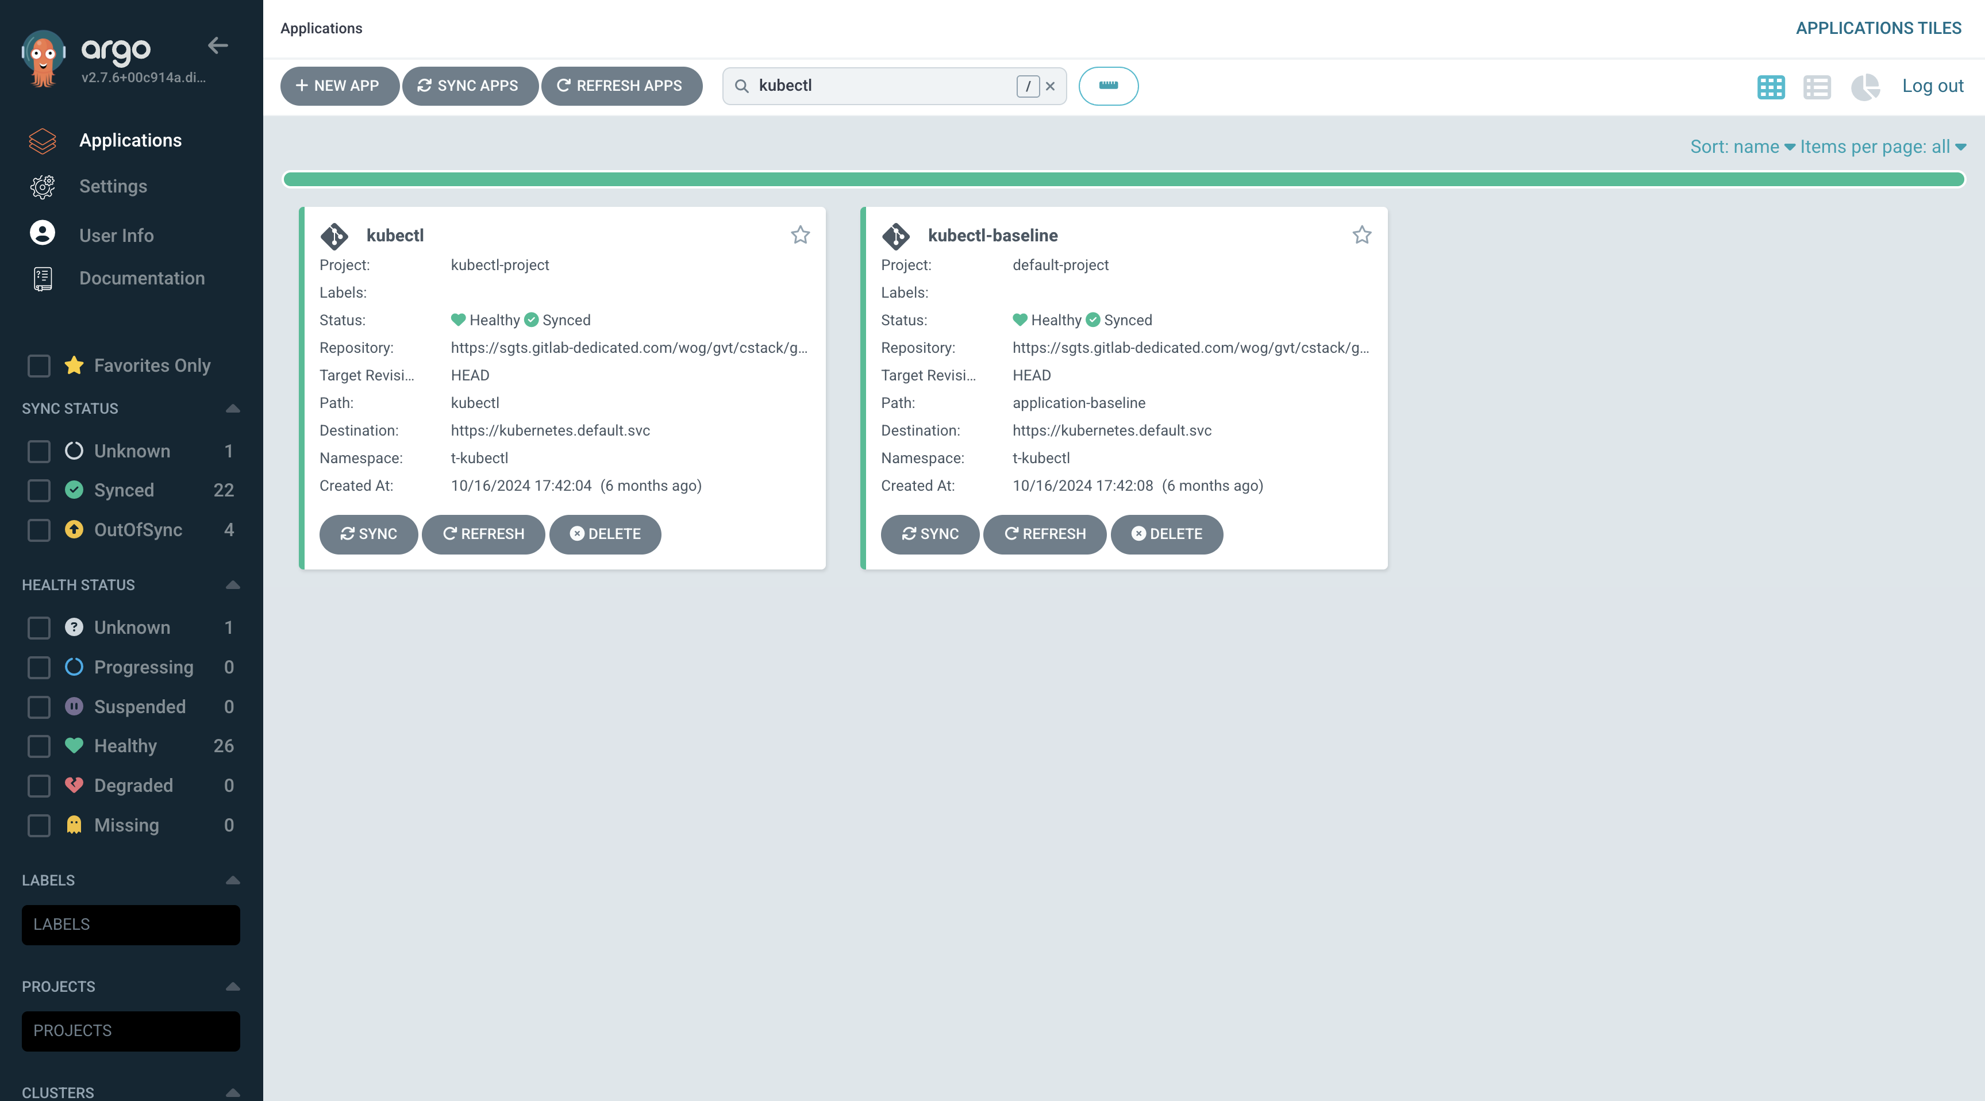
Task: Clear the kubectl search with the X
Action: pos(1051,86)
